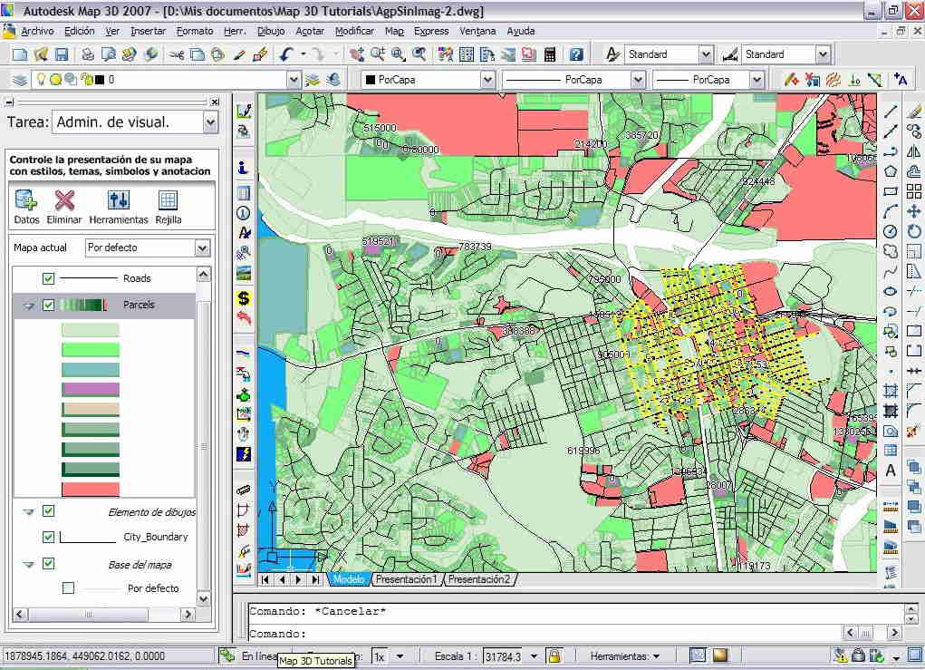Click the yellow dollar sign icon
Image resolution: width=925 pixels, height=670 pixels.
click(244, 297)
